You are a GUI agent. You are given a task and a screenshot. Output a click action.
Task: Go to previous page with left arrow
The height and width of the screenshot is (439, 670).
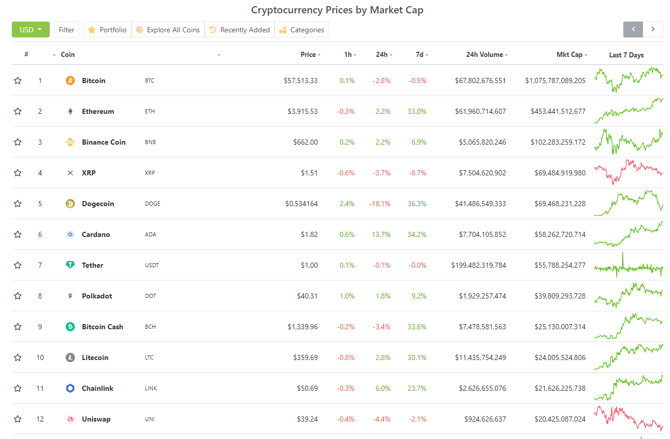tap(633, 29)
